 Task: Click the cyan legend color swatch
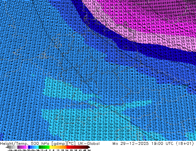tap(37, 147)
